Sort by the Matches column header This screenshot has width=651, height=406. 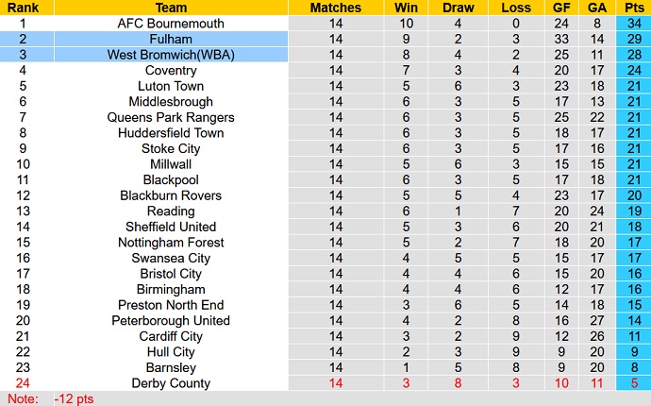pyautogui.click(x=336, y=8)
